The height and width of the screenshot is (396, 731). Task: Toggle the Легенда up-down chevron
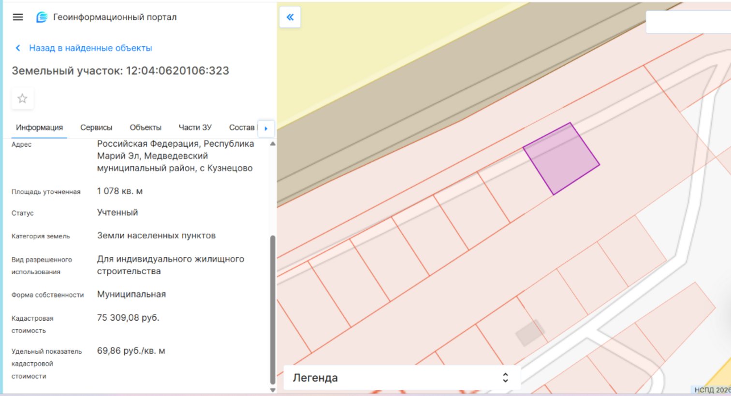coord(505,378)
